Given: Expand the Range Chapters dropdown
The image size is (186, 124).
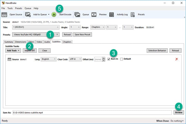Looking at the screenshot, I should 98,27.
